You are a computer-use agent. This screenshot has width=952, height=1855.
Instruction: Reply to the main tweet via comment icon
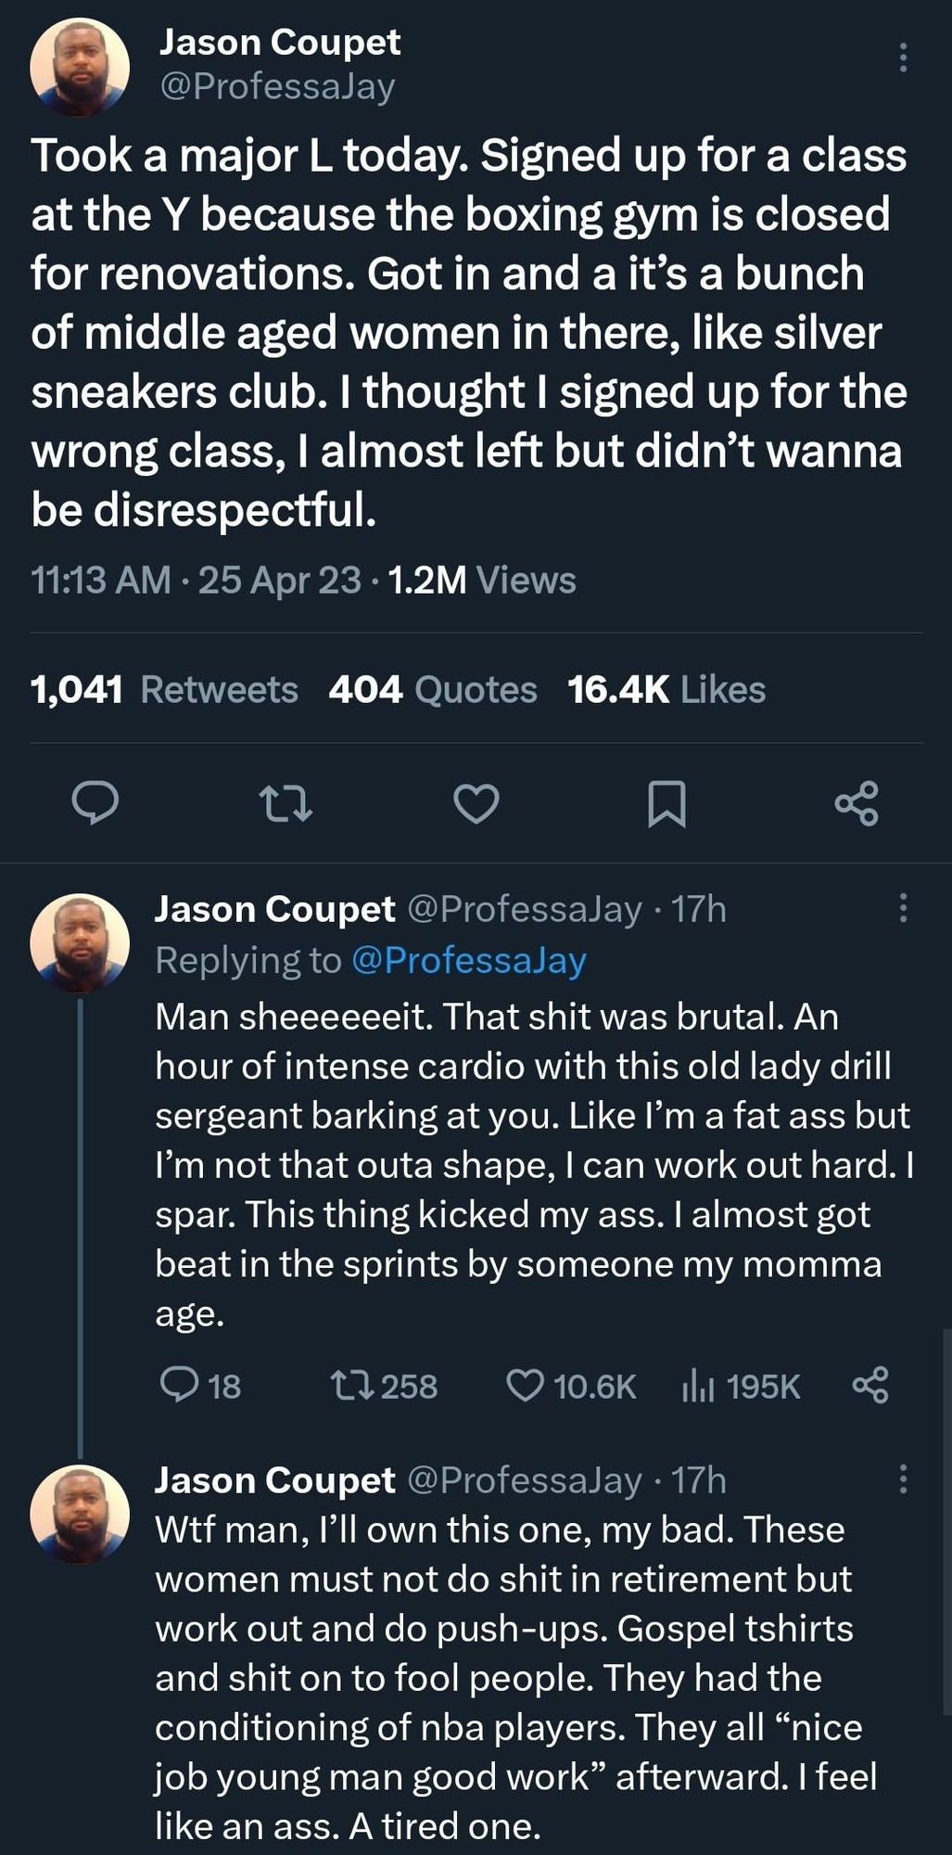[95, 803]
